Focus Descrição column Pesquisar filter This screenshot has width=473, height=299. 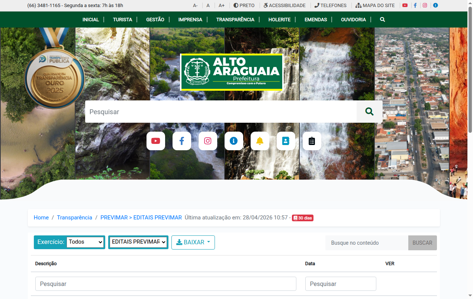tap(166, 284)
